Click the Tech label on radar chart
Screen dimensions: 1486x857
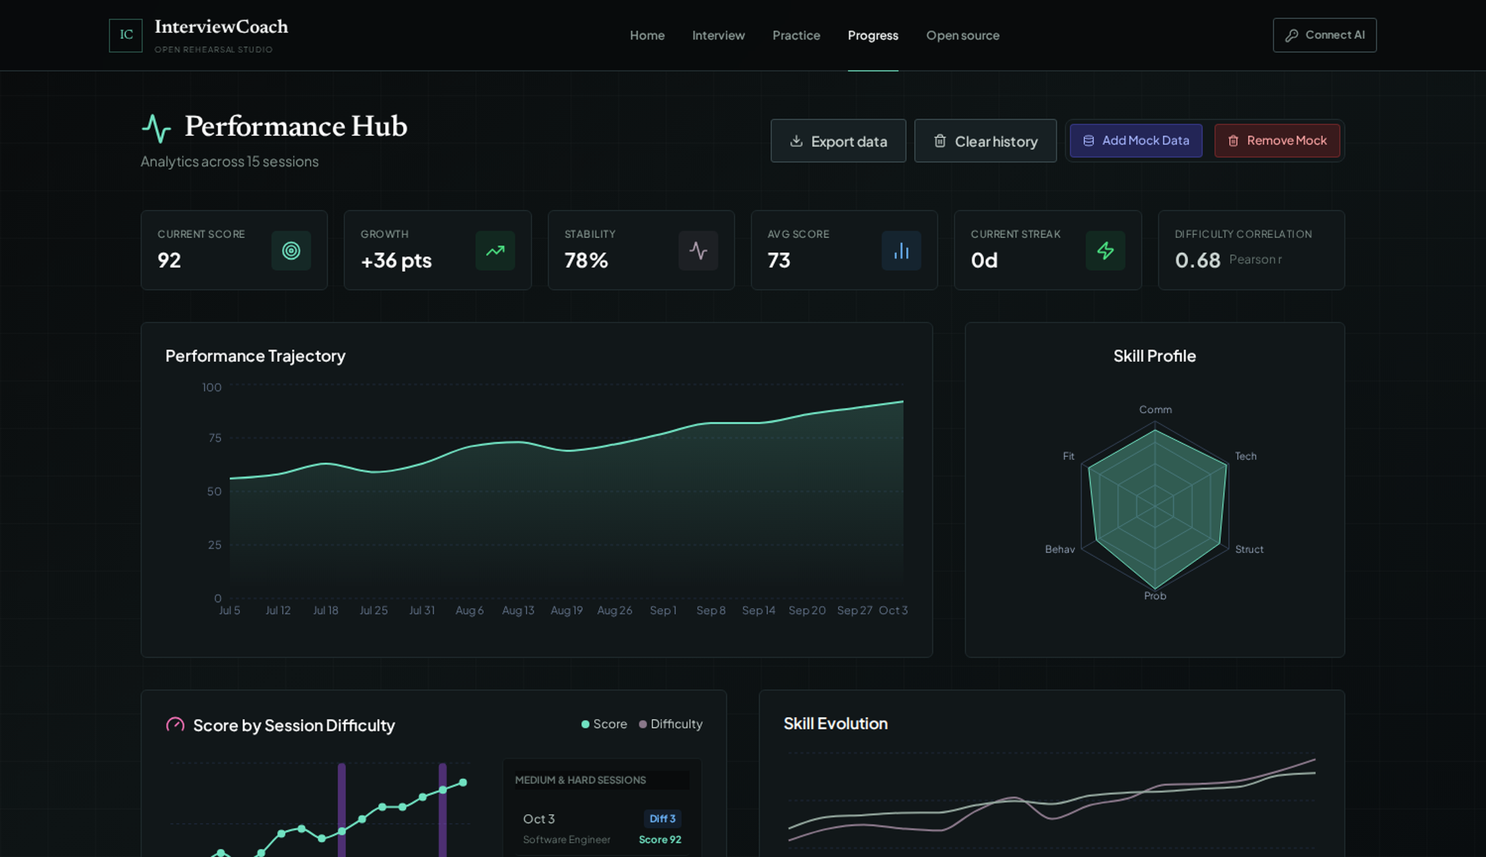[x=1246, y=456]
